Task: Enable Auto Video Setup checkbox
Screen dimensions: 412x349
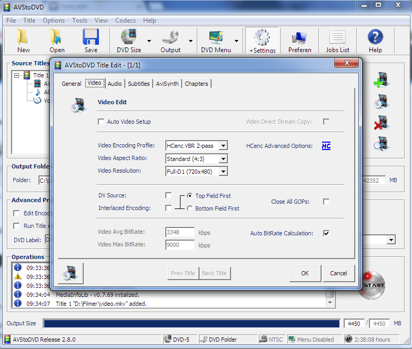Action: [x=101, y=122]
